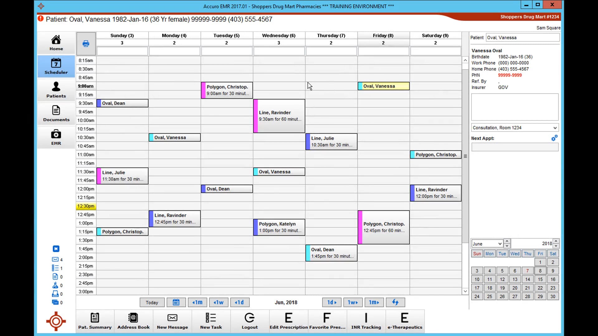Refresh the schedule with the lightning icon

(395, 302)
